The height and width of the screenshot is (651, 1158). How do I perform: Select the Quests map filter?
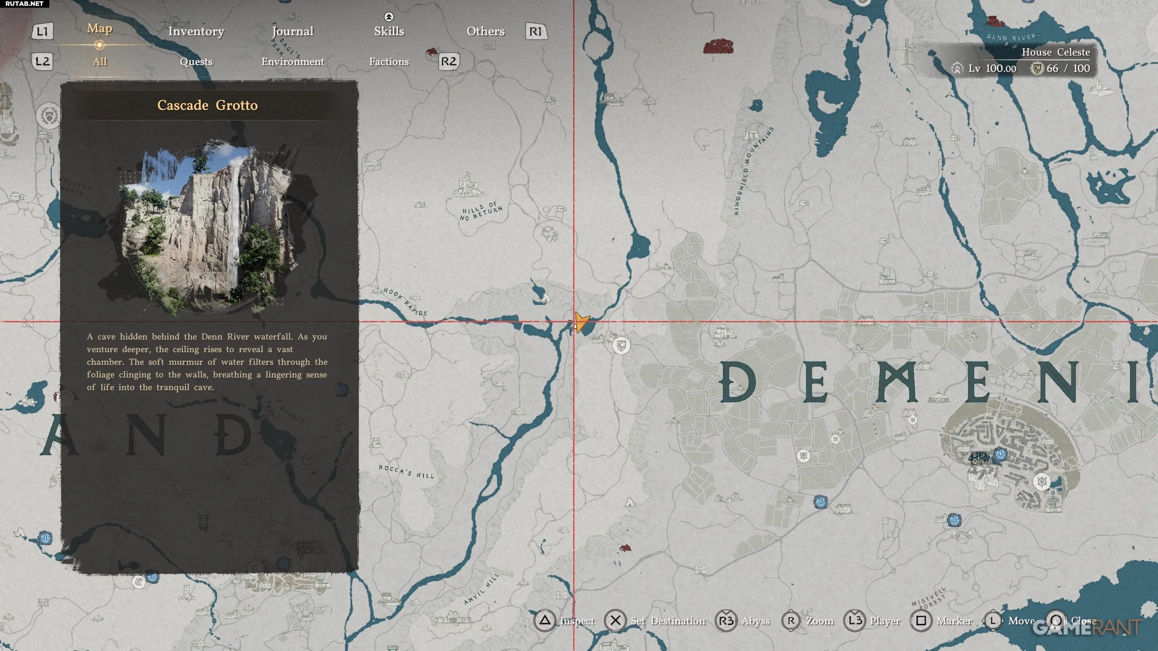point(196,61)
